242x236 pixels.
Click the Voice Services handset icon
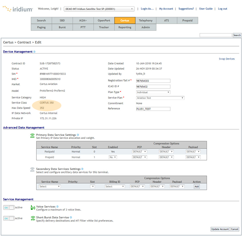pos(33,208)
